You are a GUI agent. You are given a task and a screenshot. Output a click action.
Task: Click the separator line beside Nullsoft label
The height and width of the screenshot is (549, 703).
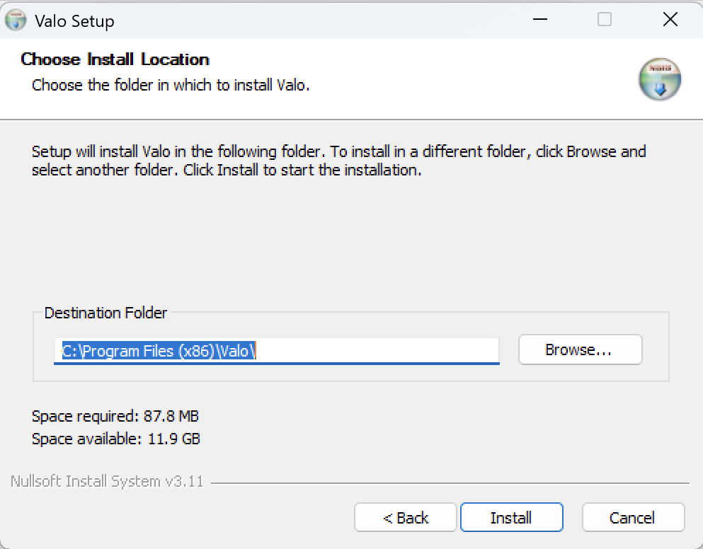pyautogui.click(x=450, y=484)
